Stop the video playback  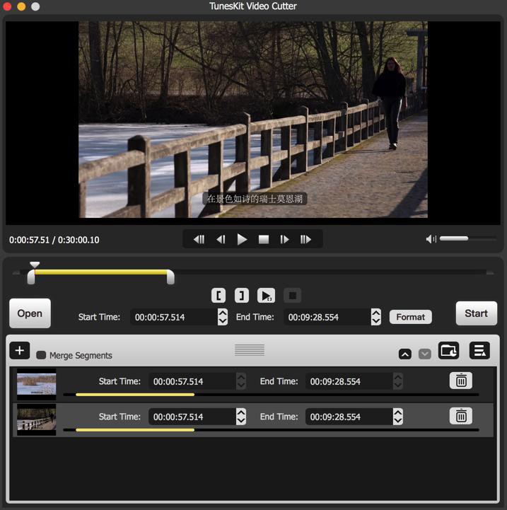(x=264, y=239)
